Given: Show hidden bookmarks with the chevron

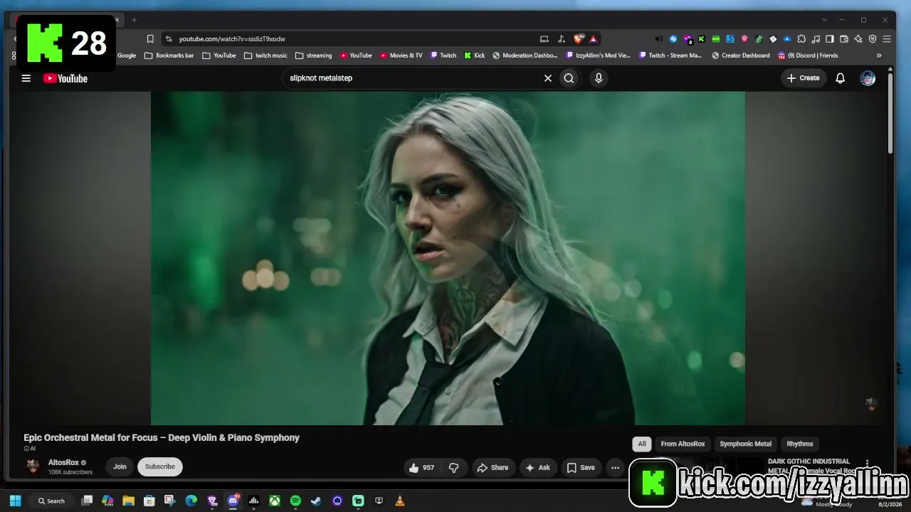Looking at the screenshot, I should [879, 55].
